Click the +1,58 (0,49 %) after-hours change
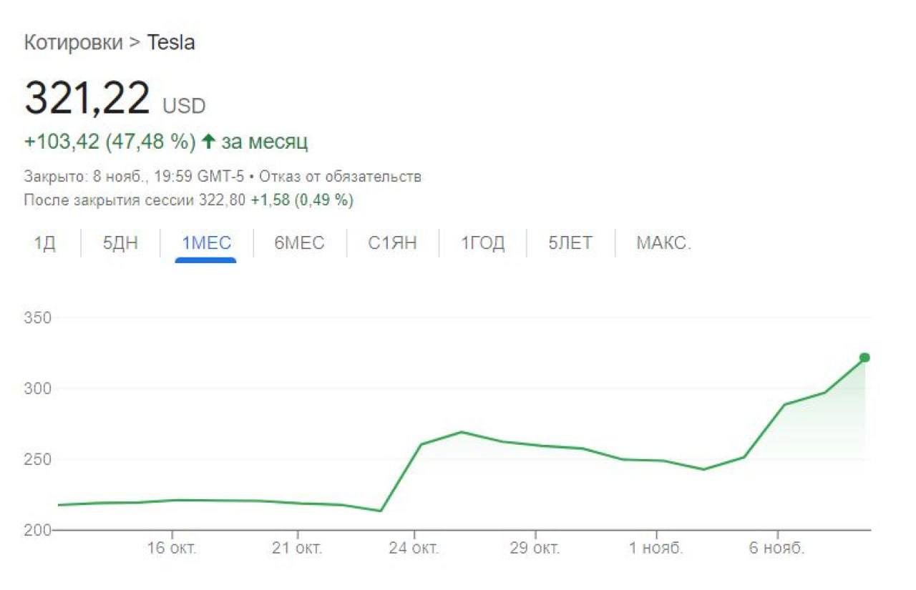This screenshot has width=916, height=590. 302,200
